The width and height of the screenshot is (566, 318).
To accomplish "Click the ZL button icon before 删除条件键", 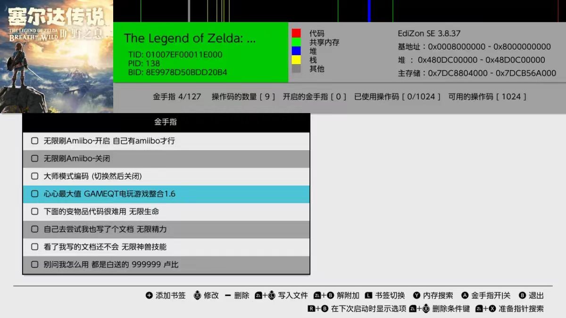I will (413, 309).
